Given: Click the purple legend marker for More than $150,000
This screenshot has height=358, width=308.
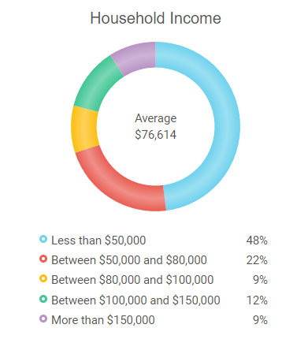Looking at the screenshot, I should [x=43, y=319].
